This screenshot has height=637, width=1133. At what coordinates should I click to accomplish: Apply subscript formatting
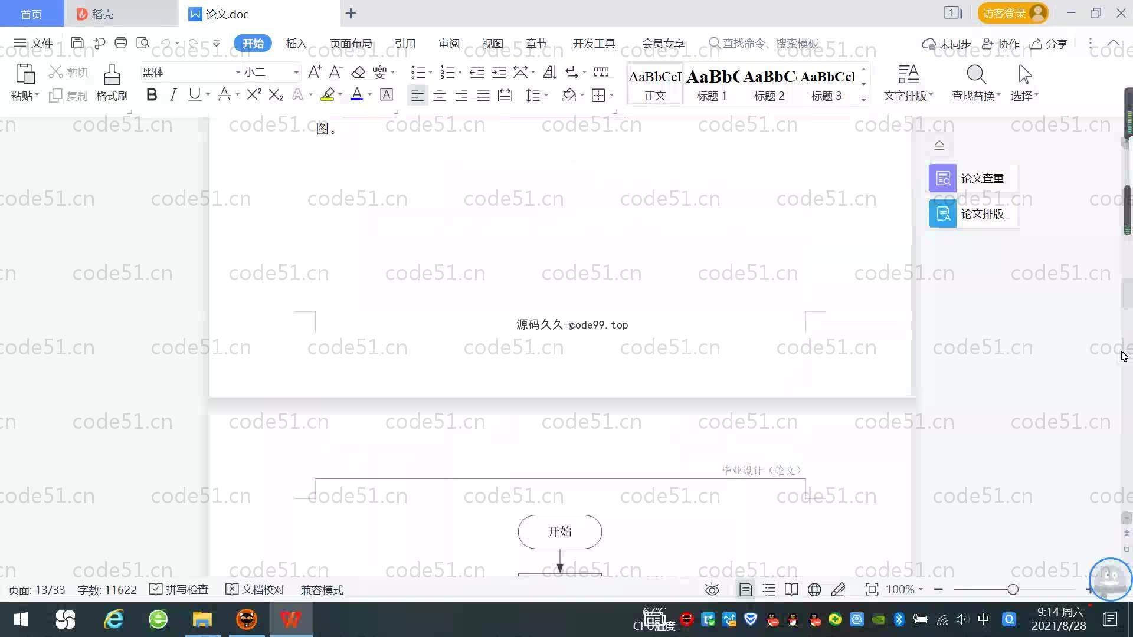coord(276,94)
